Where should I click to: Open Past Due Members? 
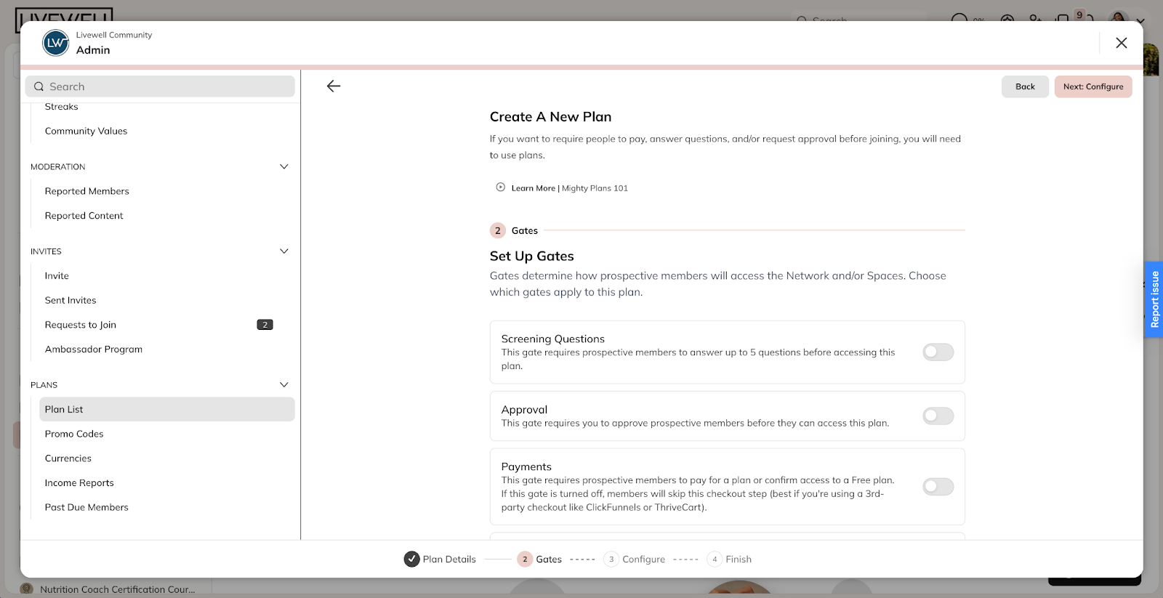86,507
